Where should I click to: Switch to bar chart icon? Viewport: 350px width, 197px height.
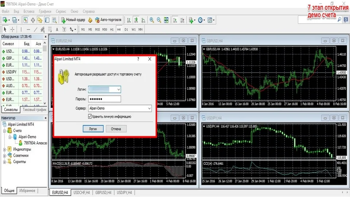(129, 20)
